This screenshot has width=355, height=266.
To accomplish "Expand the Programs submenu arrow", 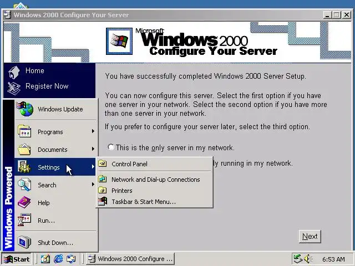I will 93,131.
